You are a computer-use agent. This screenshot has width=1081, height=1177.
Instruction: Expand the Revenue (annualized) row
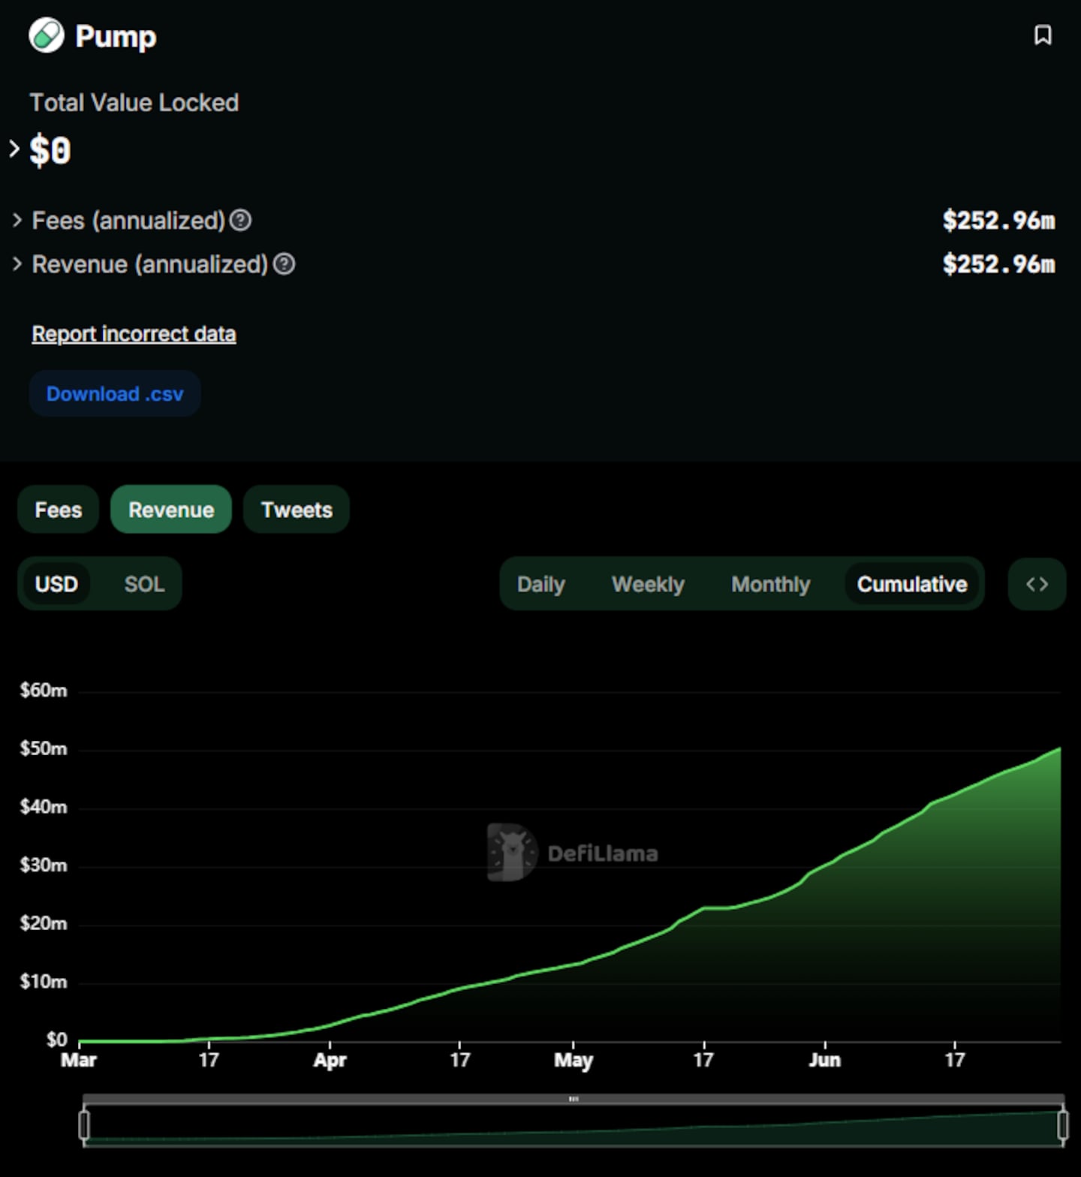pos(17,264)
